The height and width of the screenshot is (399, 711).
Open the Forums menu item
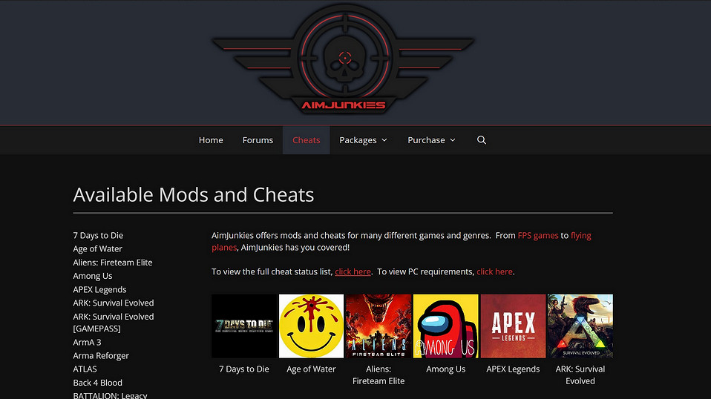coord(258,140)
